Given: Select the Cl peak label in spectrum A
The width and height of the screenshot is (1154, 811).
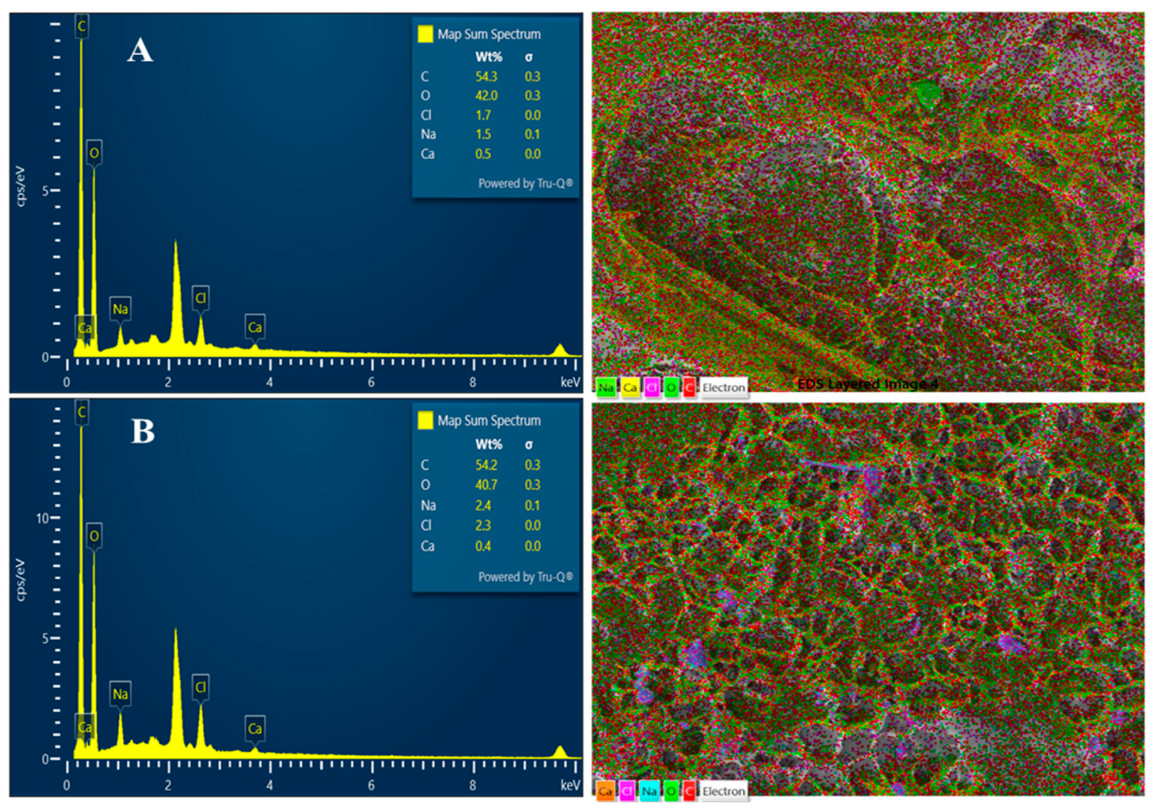Looking at the screenshot, I should point(201,298).
